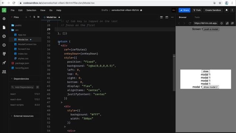Click push a modal button in preview
236x133 pixels.
coord(211,29)
